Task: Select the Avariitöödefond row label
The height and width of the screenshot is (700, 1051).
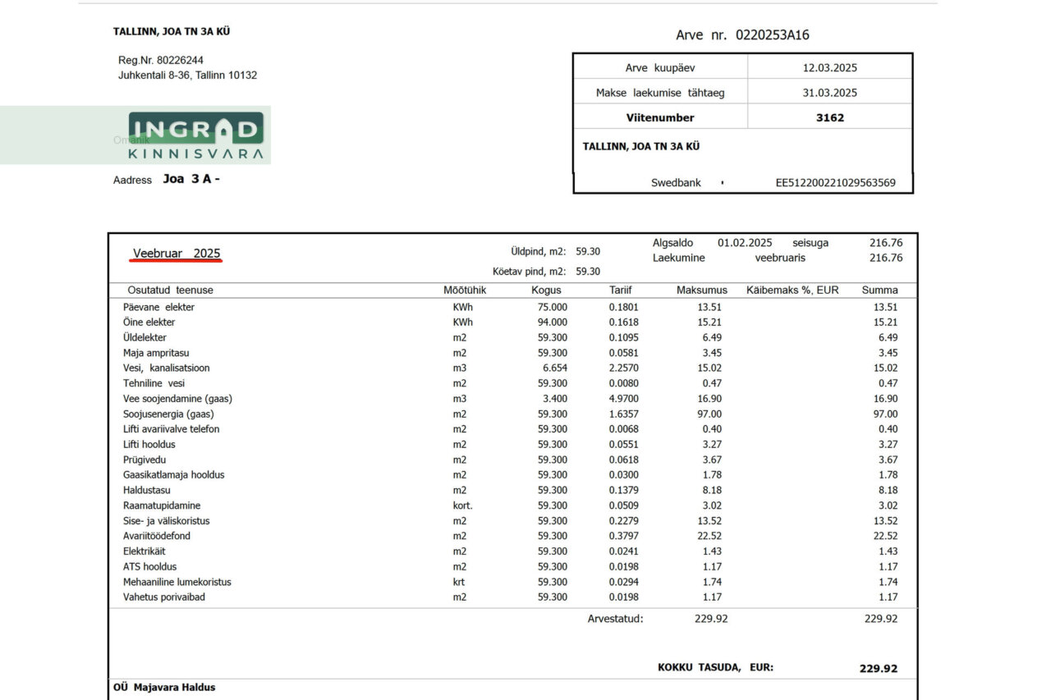Action: tap(157, 536)
